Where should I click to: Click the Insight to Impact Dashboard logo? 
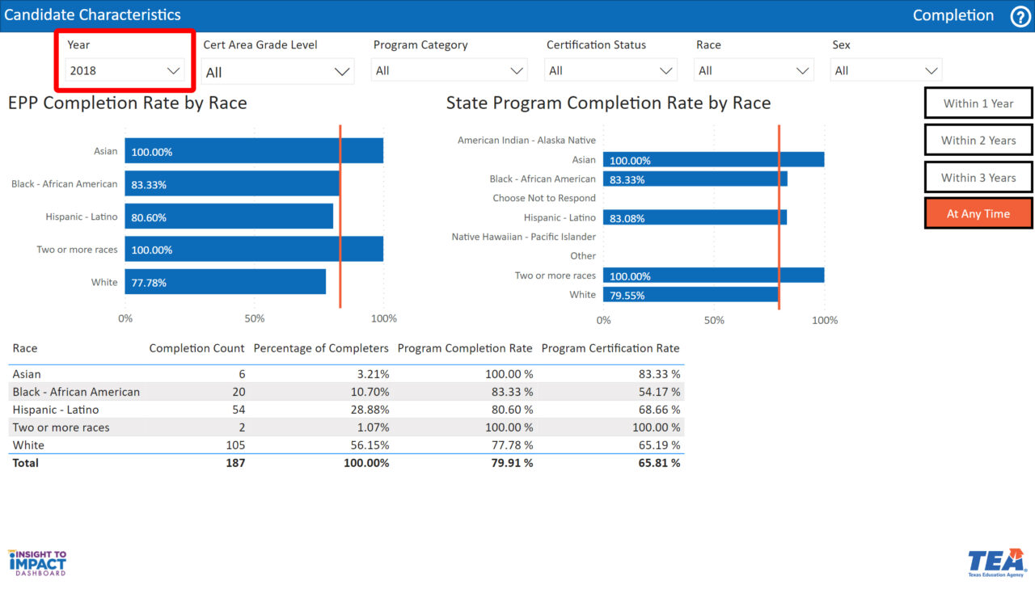[x=37, y=562]
